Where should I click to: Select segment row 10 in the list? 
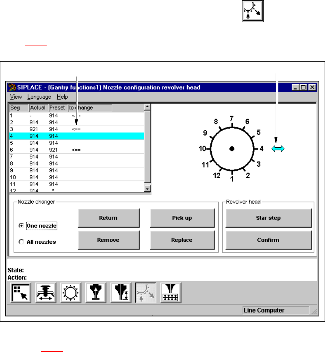point(77,177)
